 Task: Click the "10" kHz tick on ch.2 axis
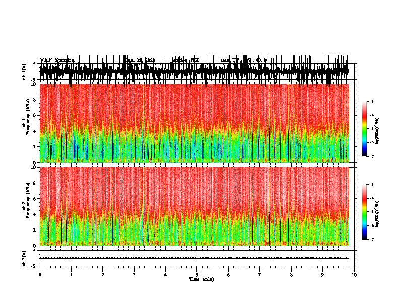click(x=34, y=167)
